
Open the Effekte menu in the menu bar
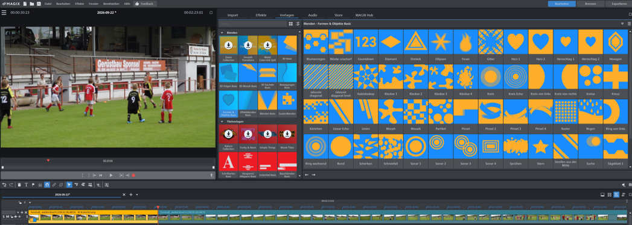80,4
